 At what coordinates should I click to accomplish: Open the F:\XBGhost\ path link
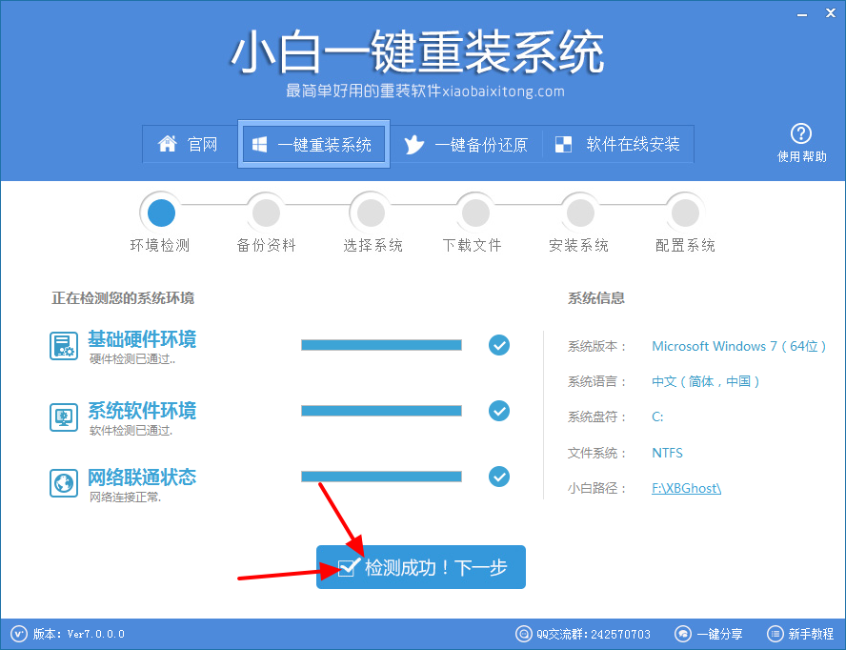pos(686,488)
